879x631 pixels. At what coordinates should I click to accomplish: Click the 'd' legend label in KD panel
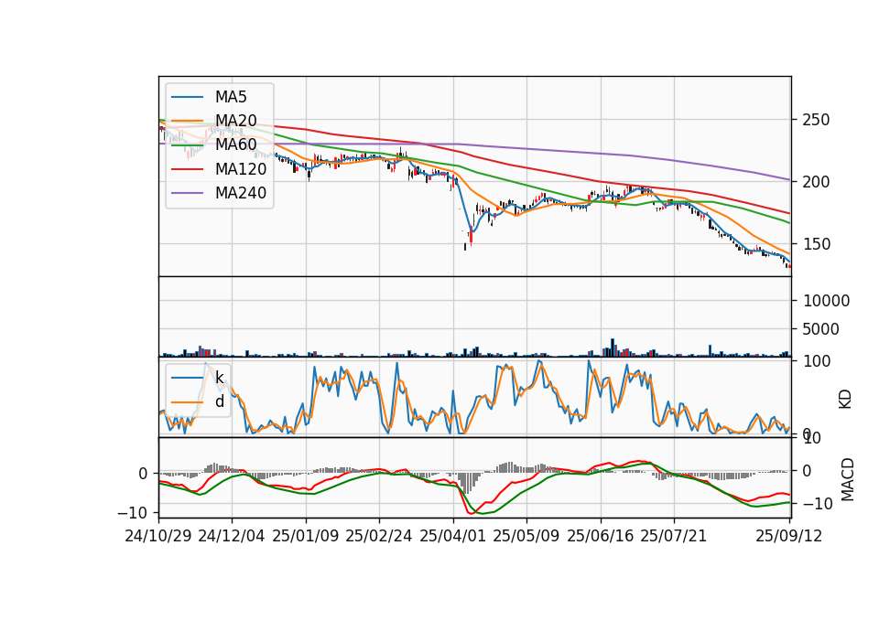click(x=220, y=401)
